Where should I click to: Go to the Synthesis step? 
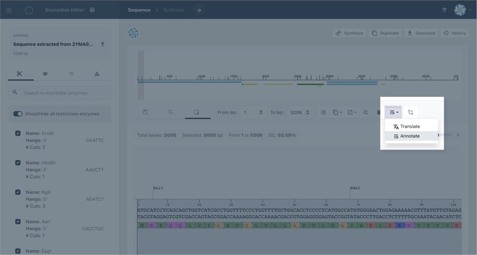tap(174, 10)
